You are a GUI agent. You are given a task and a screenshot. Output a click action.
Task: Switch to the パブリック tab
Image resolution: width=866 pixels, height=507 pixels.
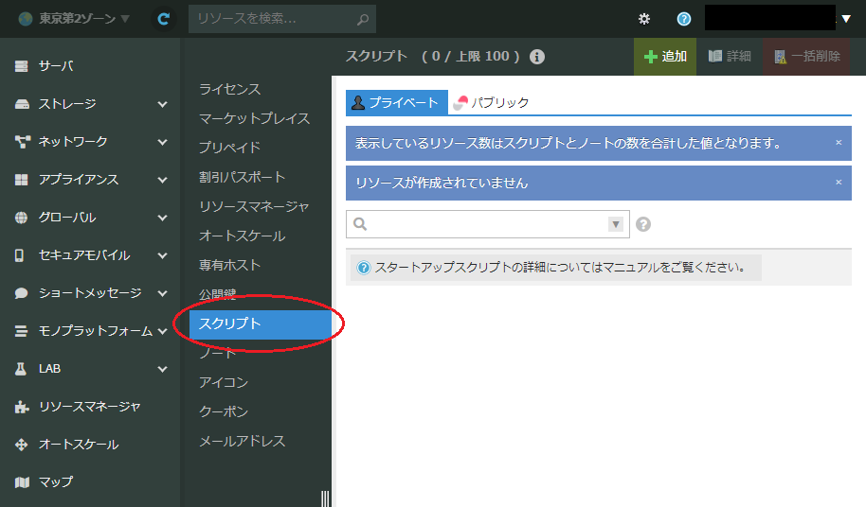pos(491,102)
